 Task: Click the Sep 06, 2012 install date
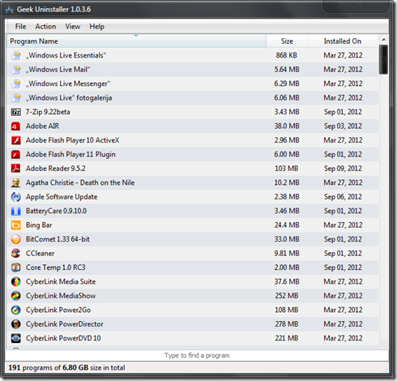[343, 197]
